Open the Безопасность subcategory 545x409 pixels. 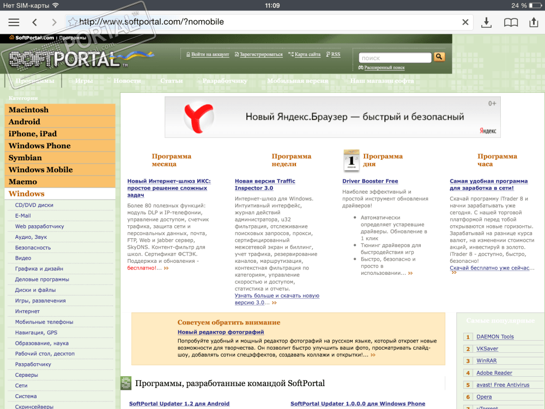tap(33, 248)
